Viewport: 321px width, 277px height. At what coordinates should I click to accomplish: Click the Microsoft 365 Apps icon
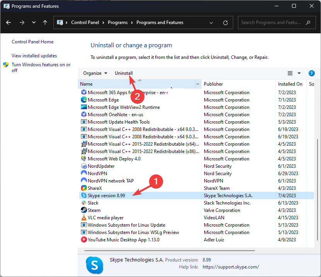(84, 92)
